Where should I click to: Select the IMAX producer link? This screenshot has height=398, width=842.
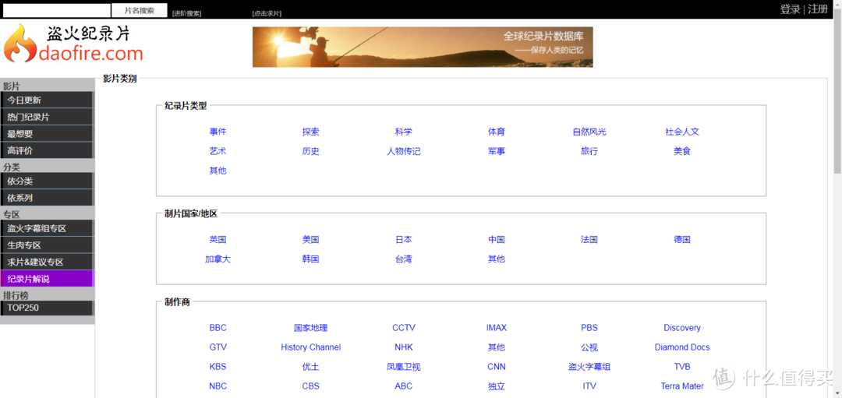(x=497, y=328)
